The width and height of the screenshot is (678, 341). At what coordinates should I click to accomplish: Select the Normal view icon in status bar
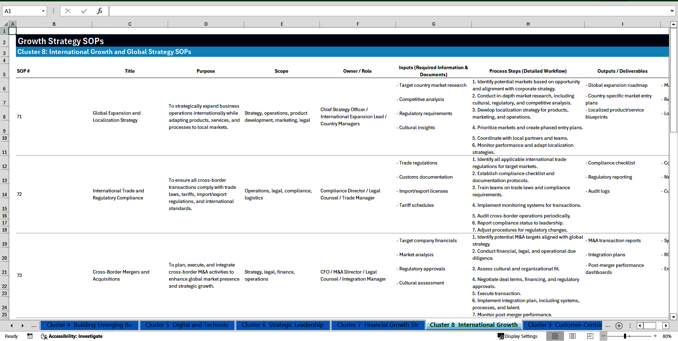pyautogui.click(x=555, y=336)
